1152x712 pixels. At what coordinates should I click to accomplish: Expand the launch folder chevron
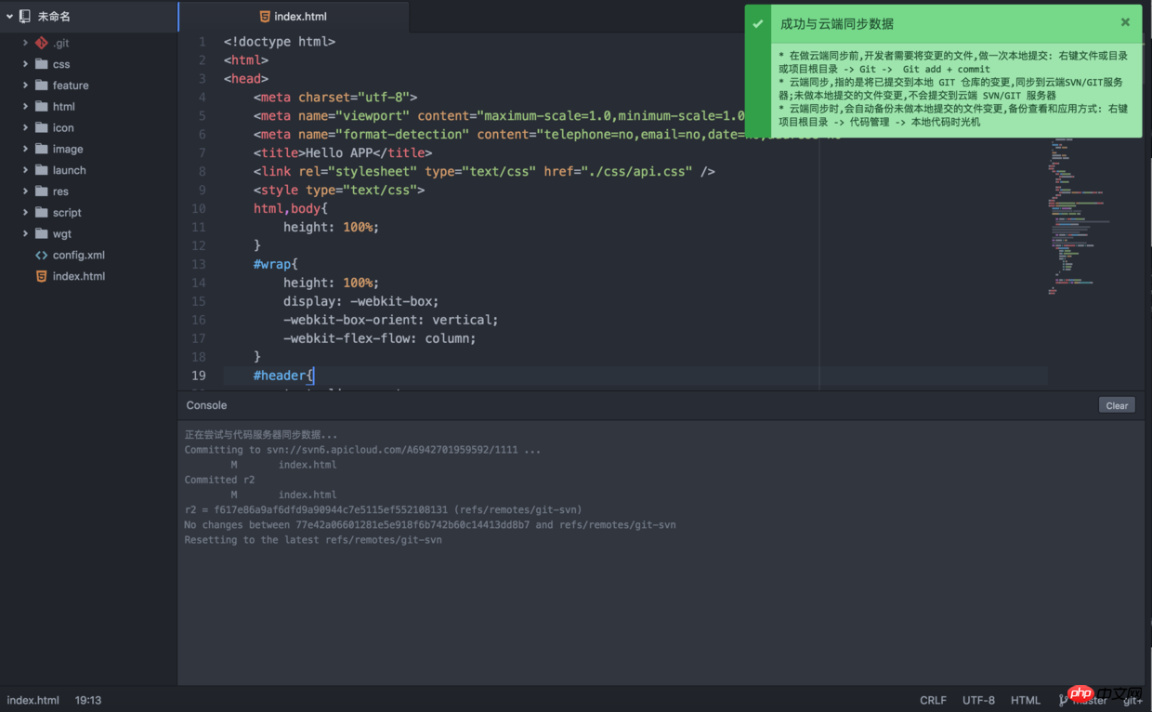click(25, 170)
